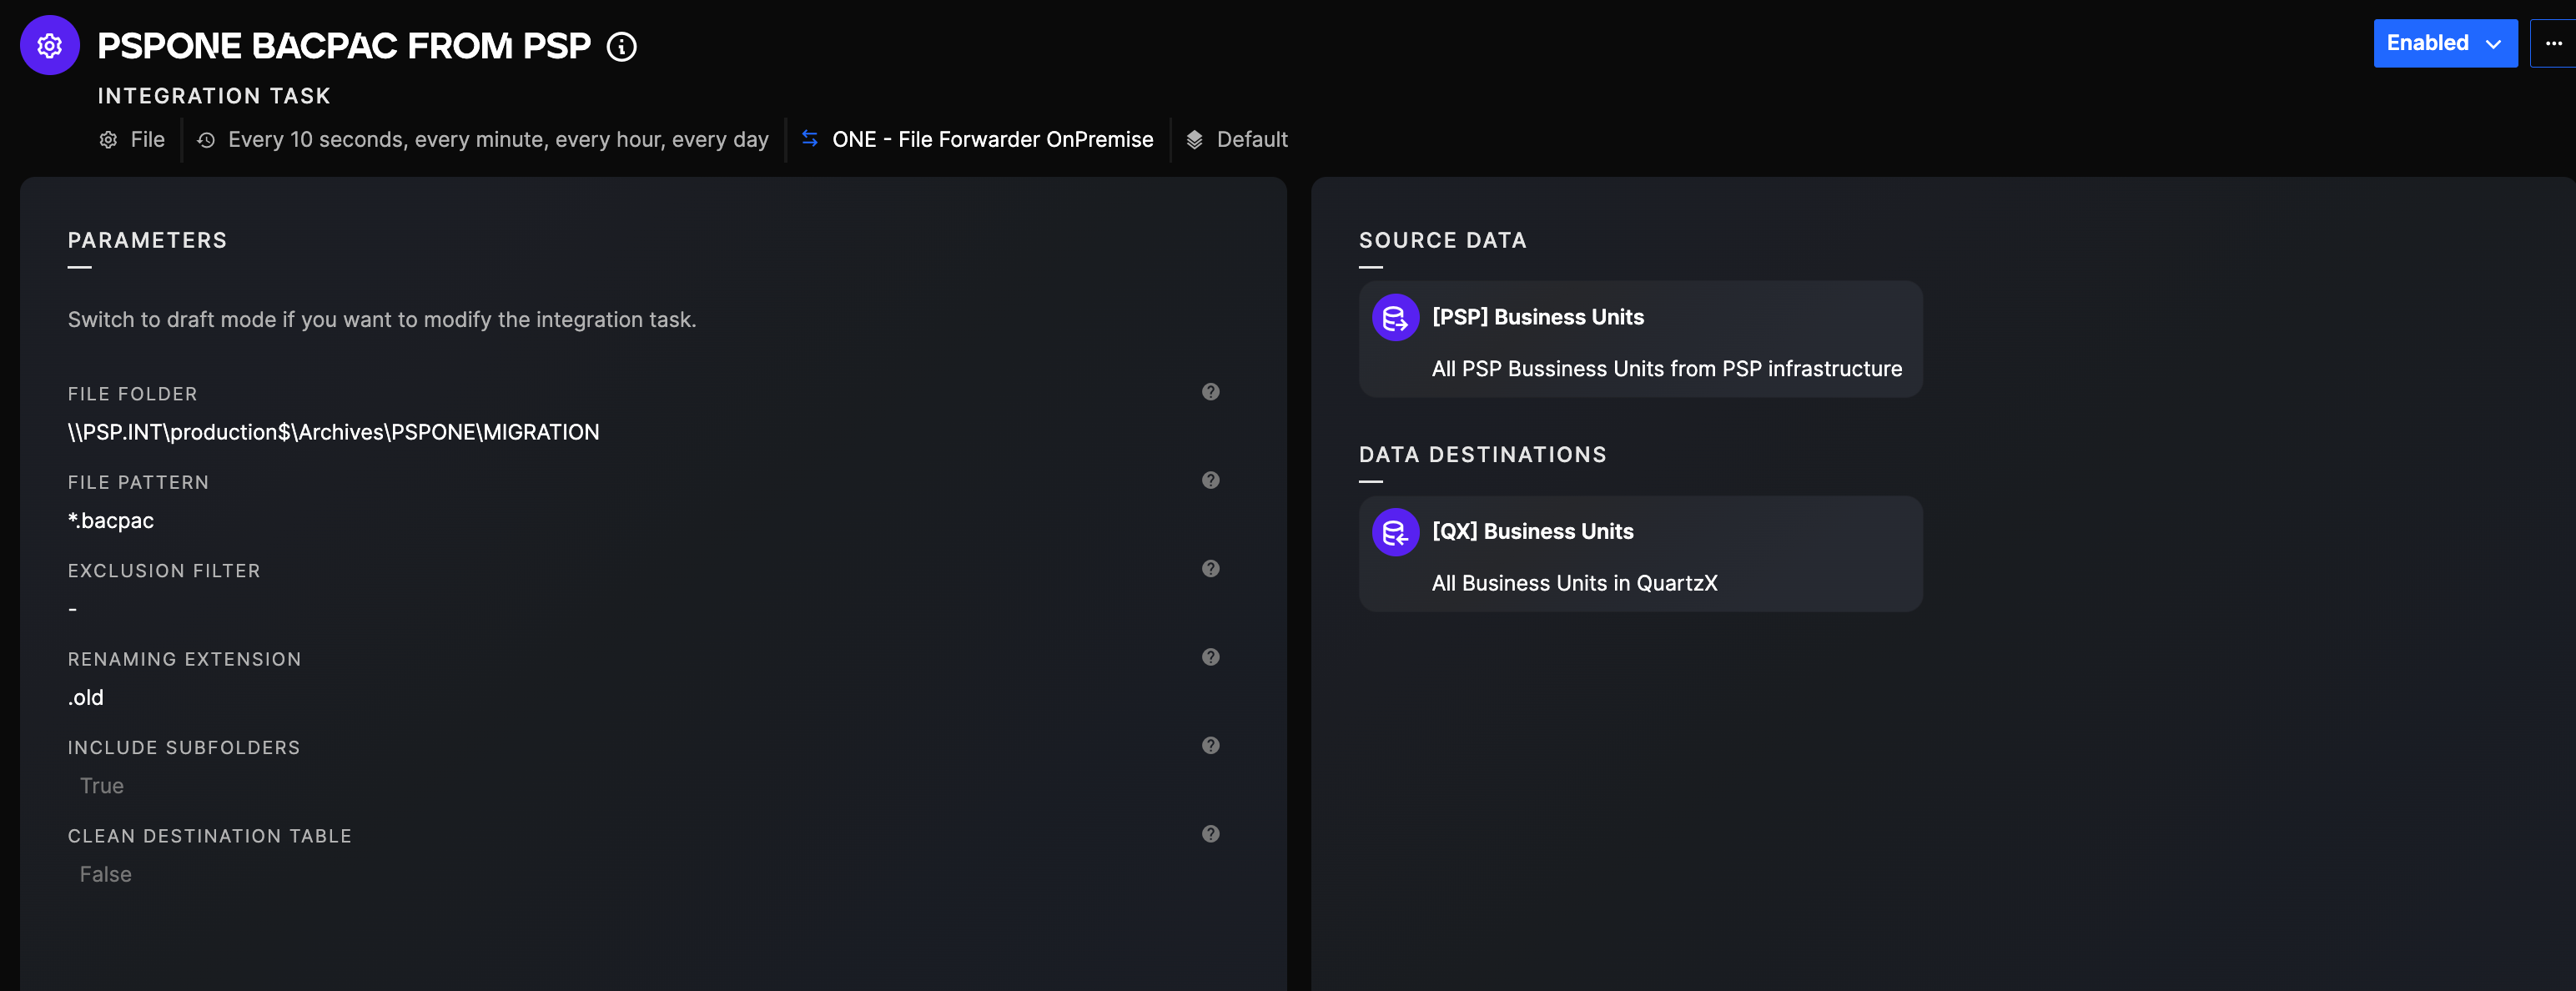Open [PSP] Business Units source card
The height and width of the screenshot is (991, 2576).
1640,340
